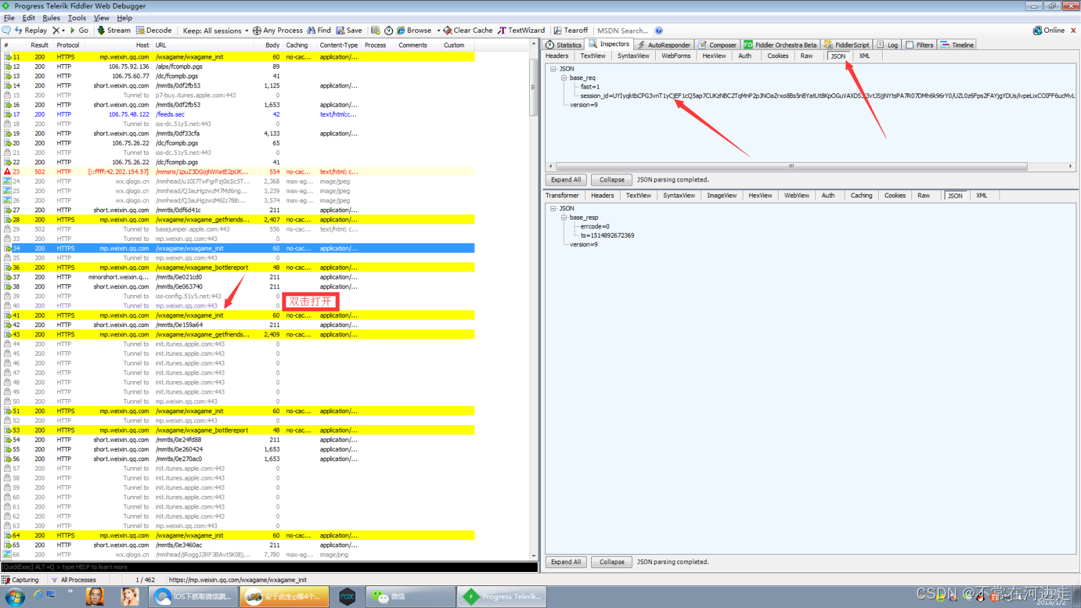Click the blue help icon beside MSDN Search
Viewport: 1081px width, 608px height.
tap(659, 30)
